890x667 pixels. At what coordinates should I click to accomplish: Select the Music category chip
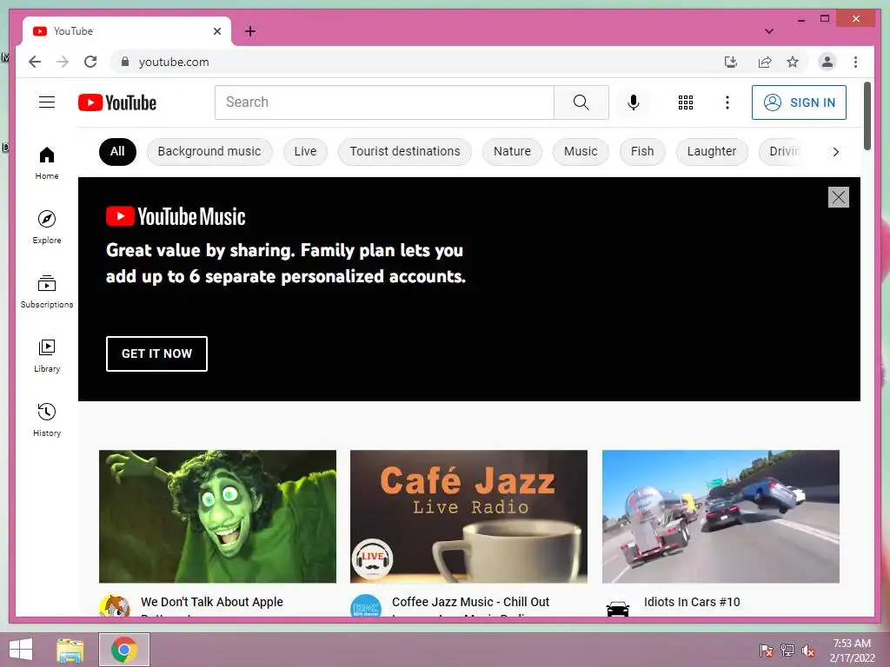pos(581,151)
